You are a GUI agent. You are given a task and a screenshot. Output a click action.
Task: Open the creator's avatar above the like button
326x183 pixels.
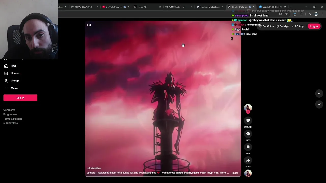[248, 108]
